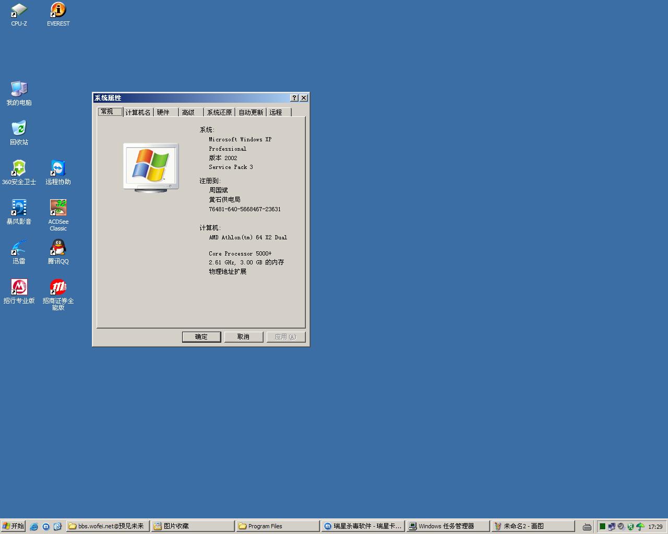The height and width of the screenshot is (534, 668).
Task: Switch to 未命名2 - 画图 taskbar button
Action: [533, 526]
